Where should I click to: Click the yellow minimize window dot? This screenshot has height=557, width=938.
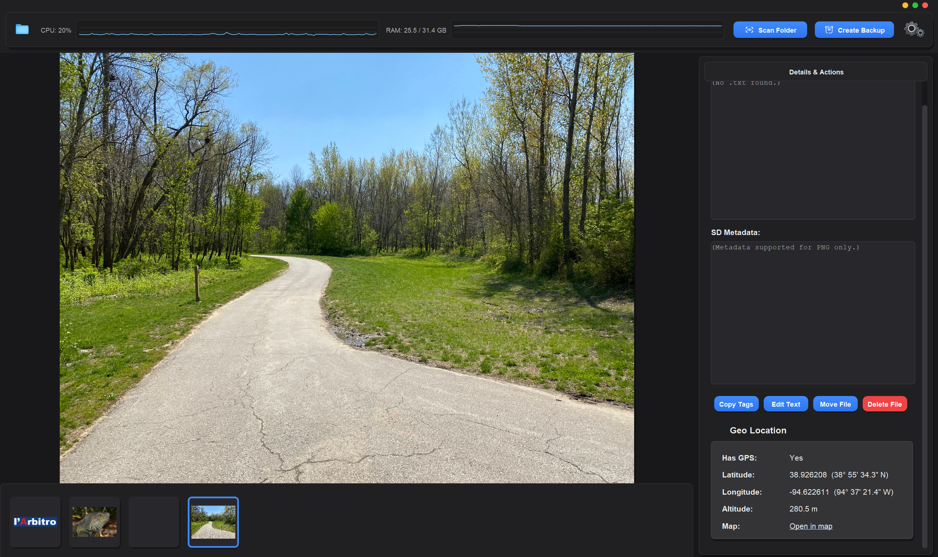[x=905, y=5]
